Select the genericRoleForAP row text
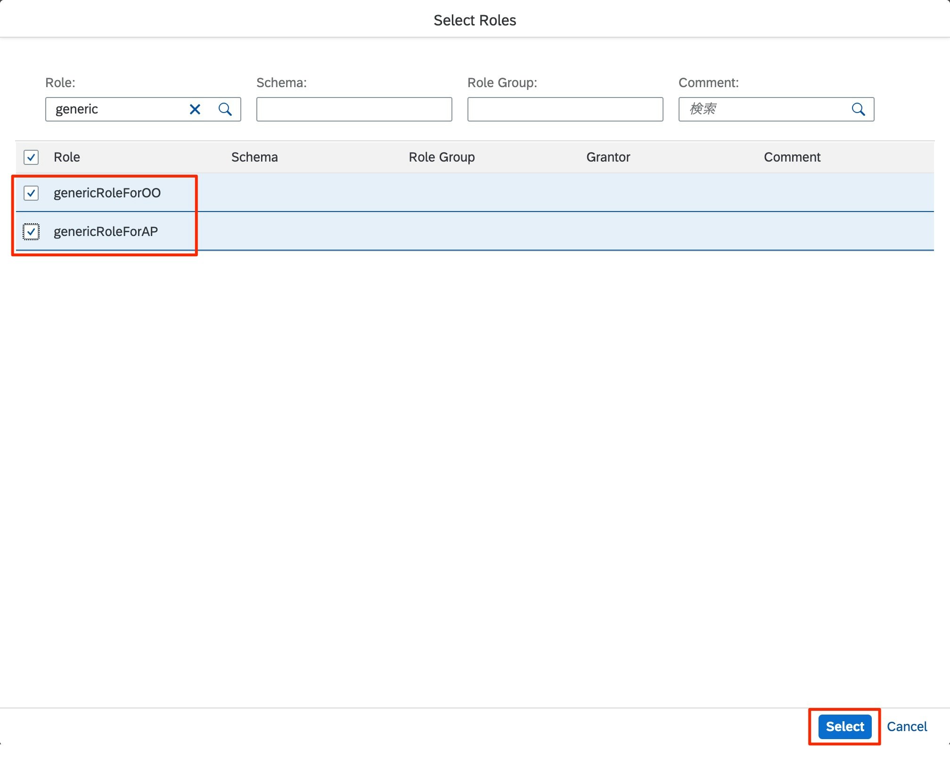Image resolution: width=950 pixels, height=765 pixels. pyautogui.click(x=106, y=231)
